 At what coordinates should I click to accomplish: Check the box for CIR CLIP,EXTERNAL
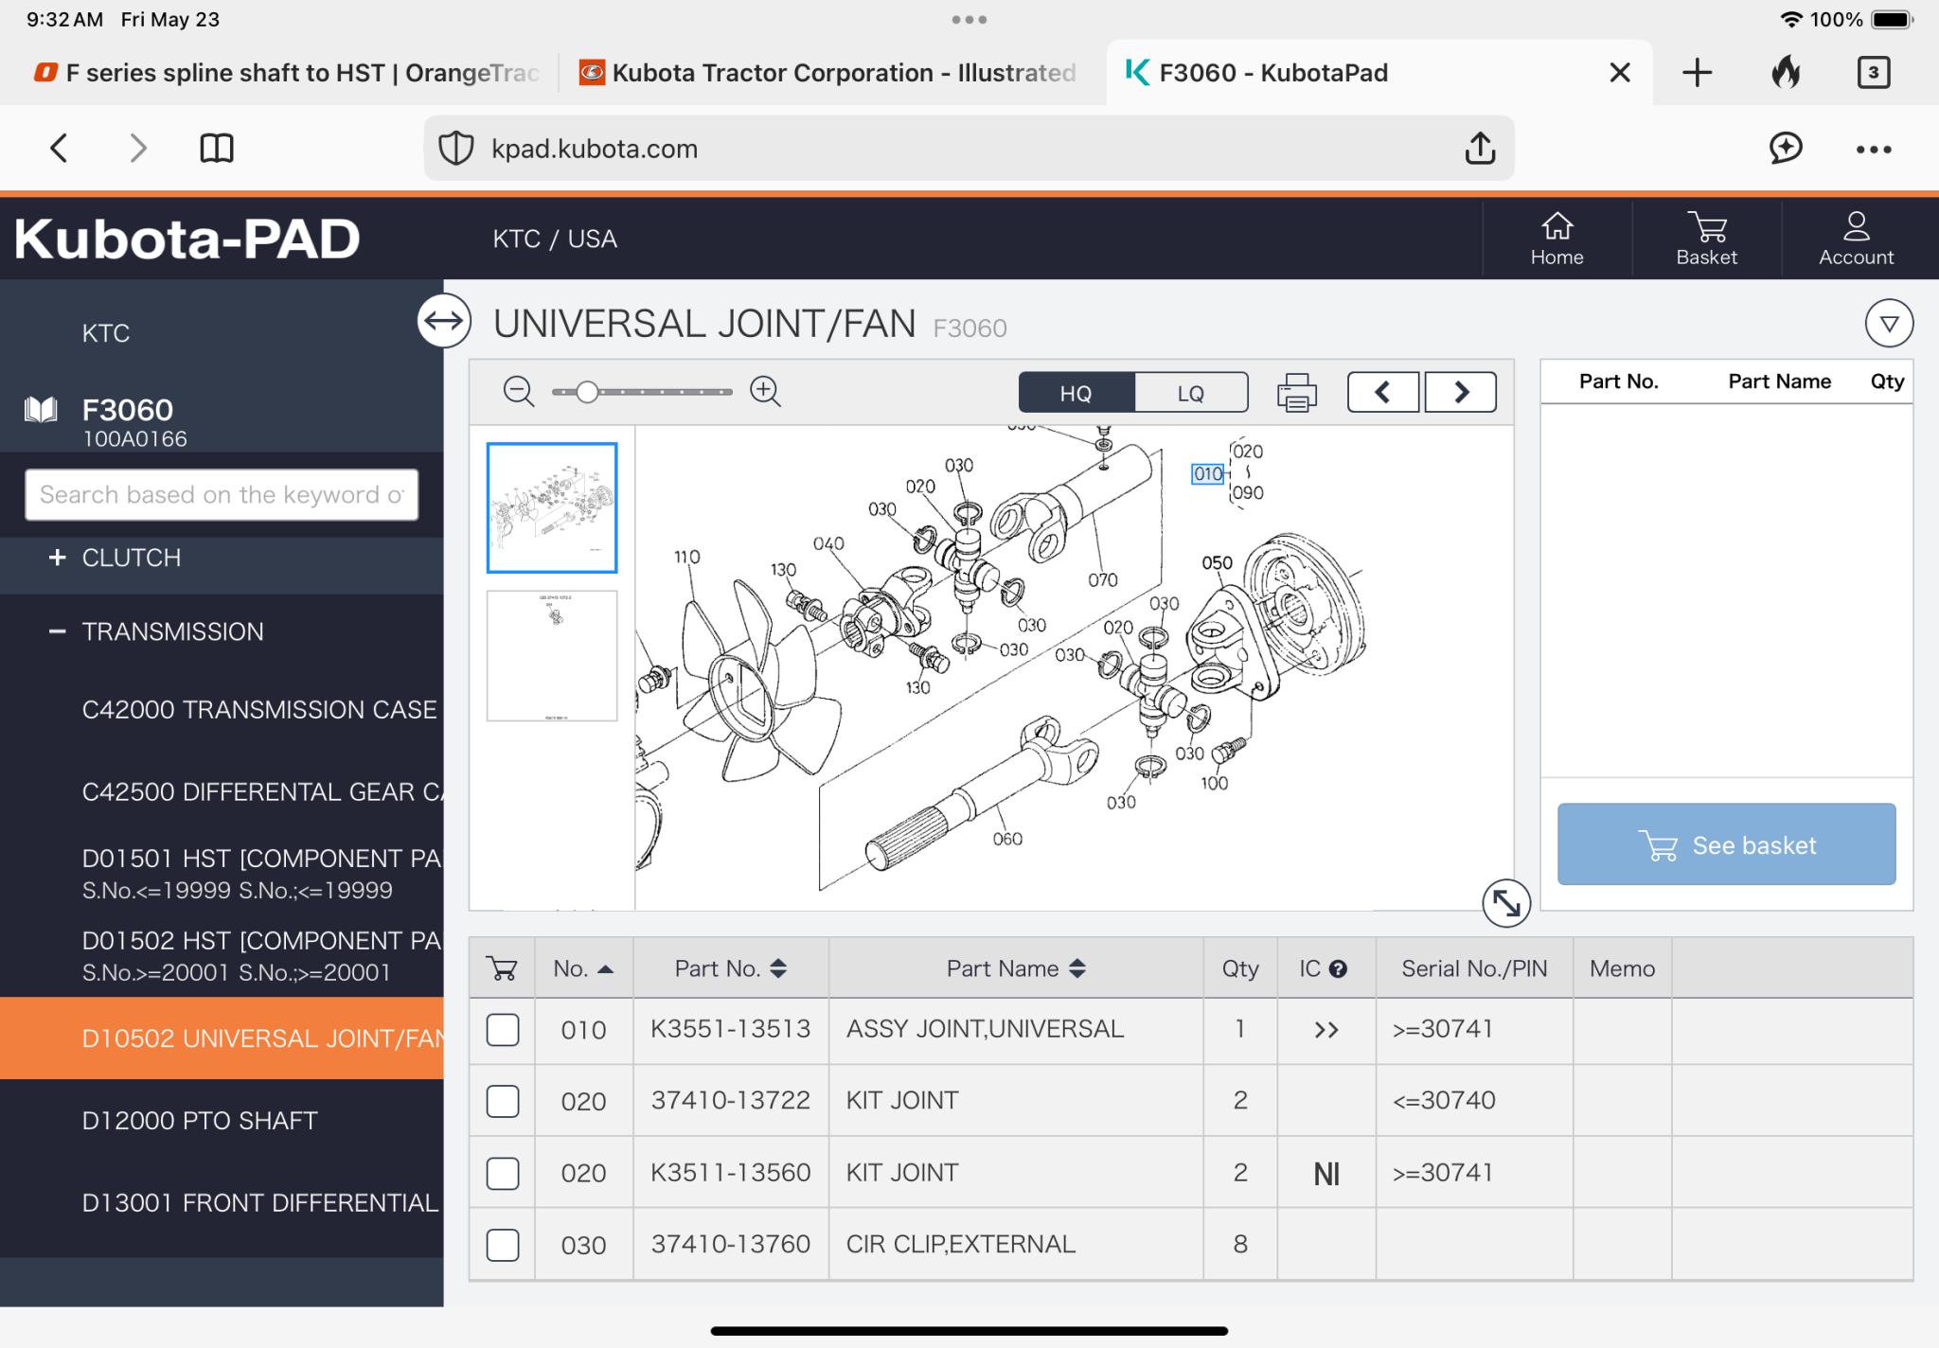(503, 1245)
